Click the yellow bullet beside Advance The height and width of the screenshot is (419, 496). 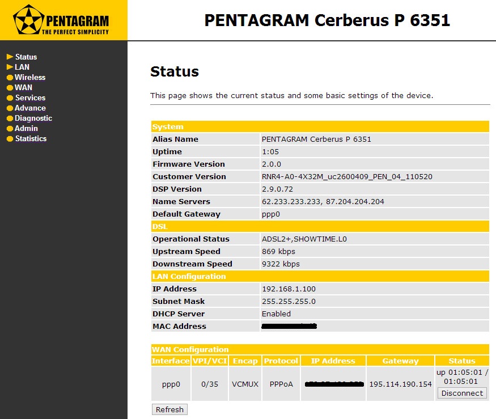(10, 108)
